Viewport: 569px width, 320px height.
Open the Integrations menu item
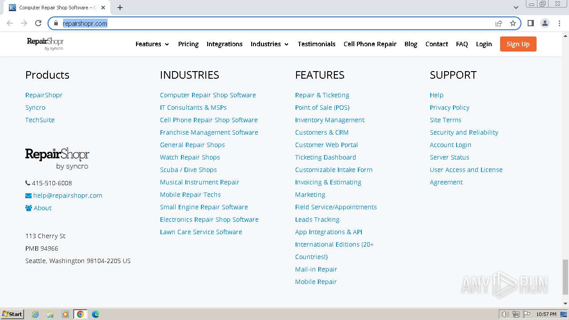click(x=224, y=44)
